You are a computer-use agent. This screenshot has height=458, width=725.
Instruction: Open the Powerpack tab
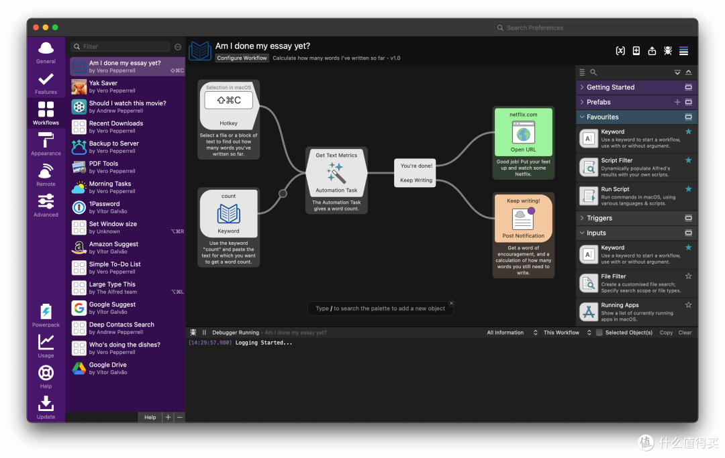point(46,315)
